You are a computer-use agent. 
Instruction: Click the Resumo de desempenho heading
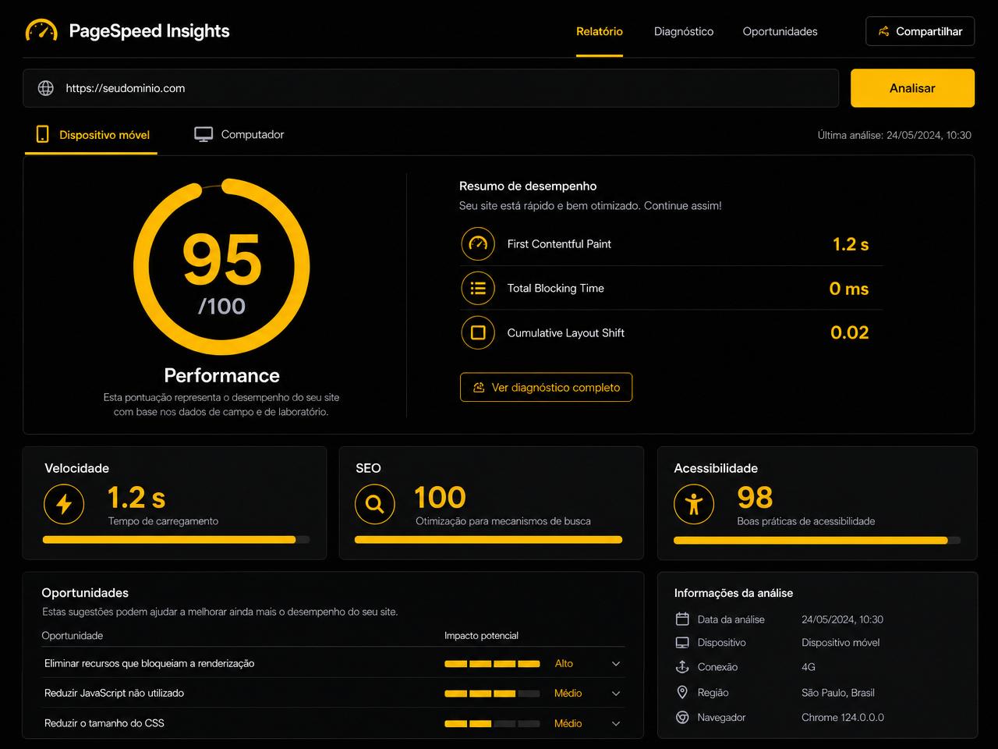[528, 186]
